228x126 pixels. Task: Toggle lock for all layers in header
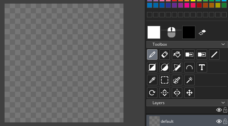pos(225,110)
